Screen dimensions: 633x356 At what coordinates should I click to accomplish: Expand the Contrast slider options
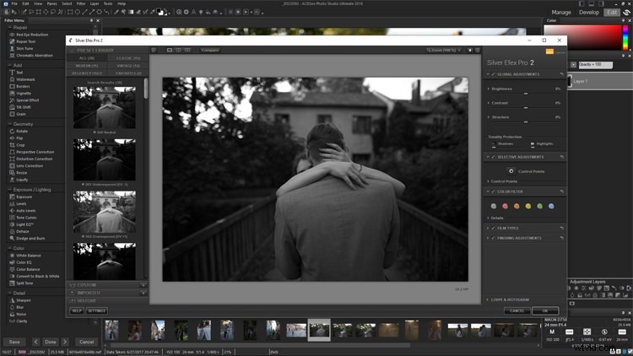pyautogui.click(x=489, y=103)
